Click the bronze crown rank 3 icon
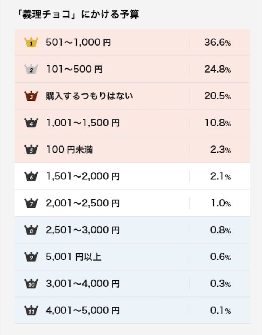The height and width of the screenshot is (335, 262). (x=31, y=96)
